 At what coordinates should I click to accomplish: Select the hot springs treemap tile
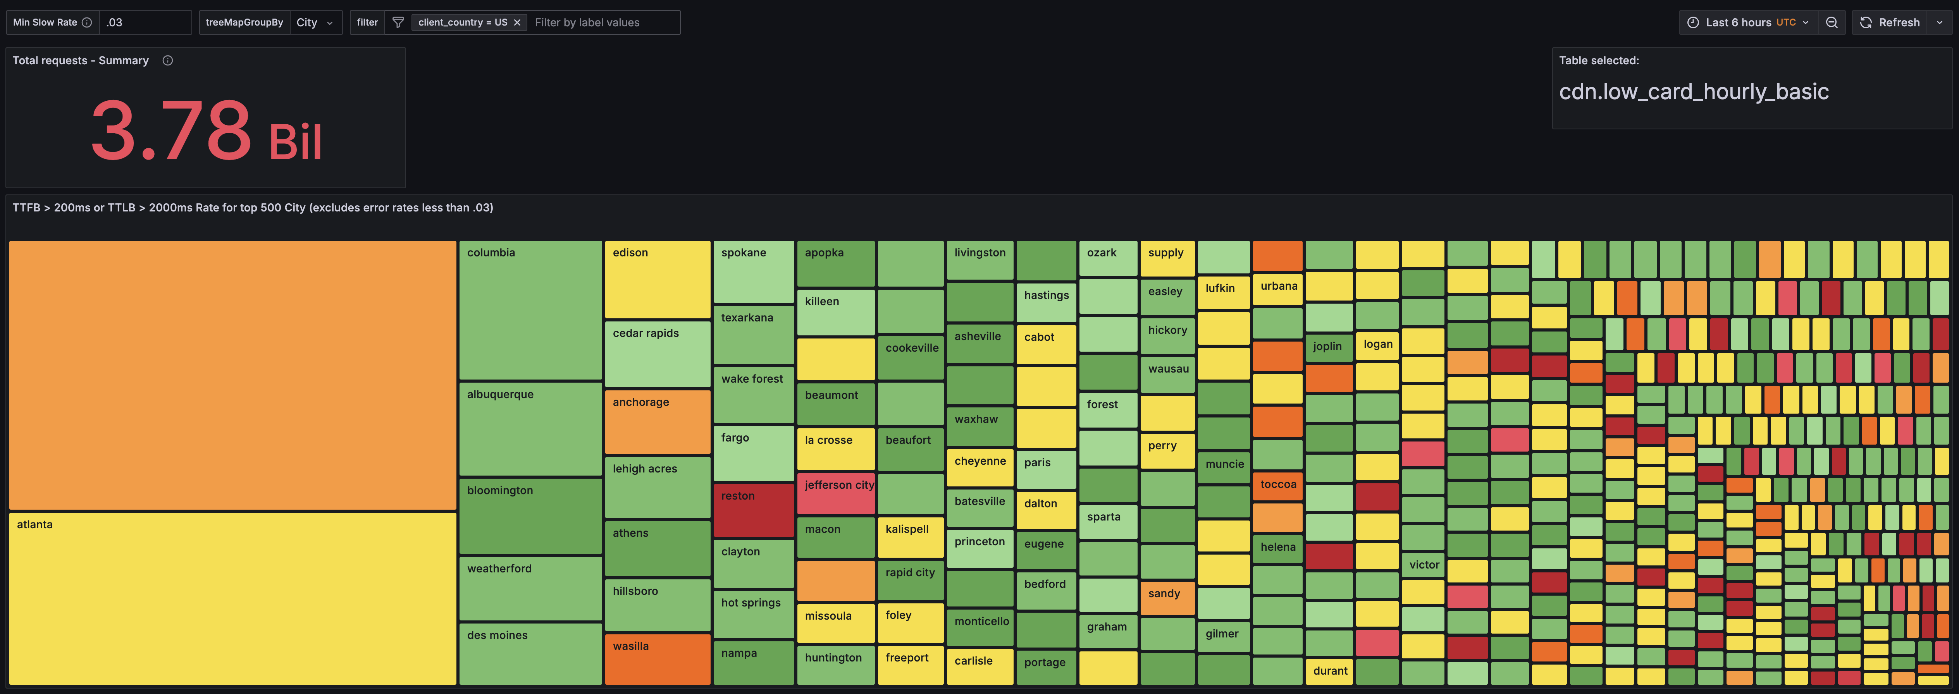coord(754,614)
